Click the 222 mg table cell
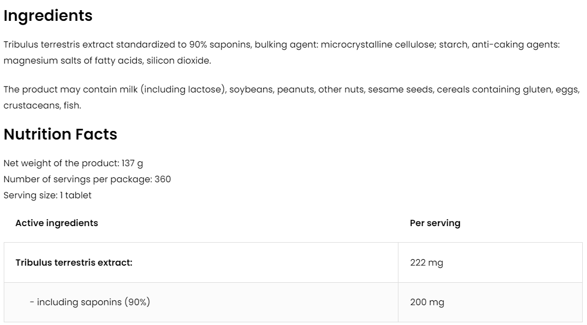587x325 pixels. pyautogui.click(x=426, y=262)
